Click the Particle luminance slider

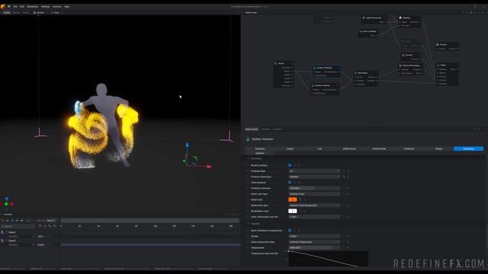[x=314, y=188]
